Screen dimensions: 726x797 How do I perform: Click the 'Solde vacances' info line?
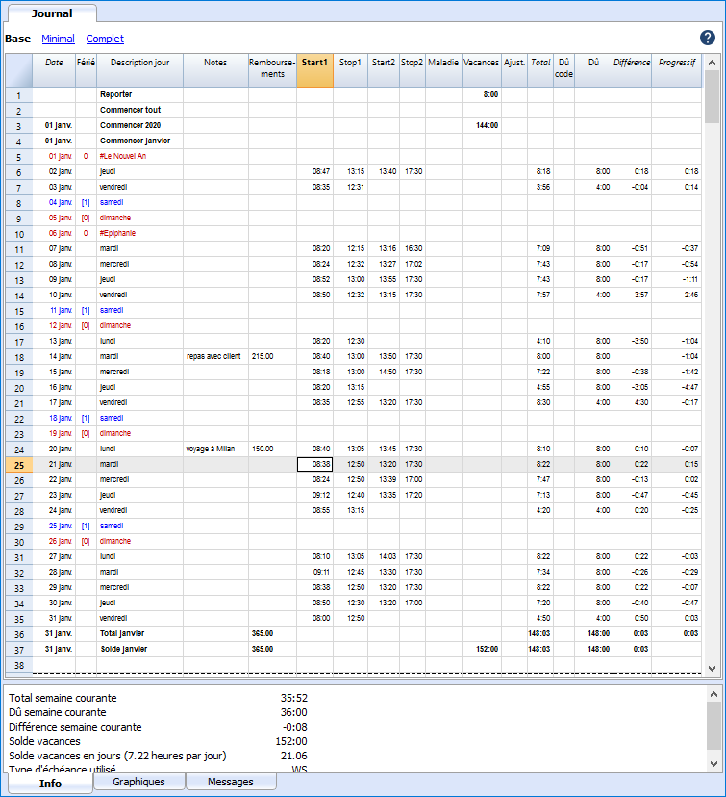[x=158, y=741]
